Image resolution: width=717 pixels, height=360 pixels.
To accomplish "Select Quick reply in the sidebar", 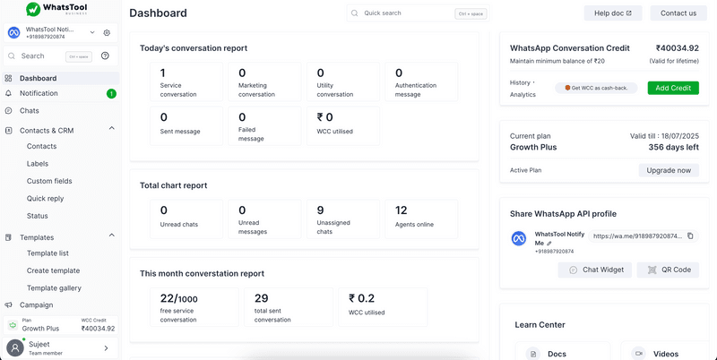I will tap(45, 199).
